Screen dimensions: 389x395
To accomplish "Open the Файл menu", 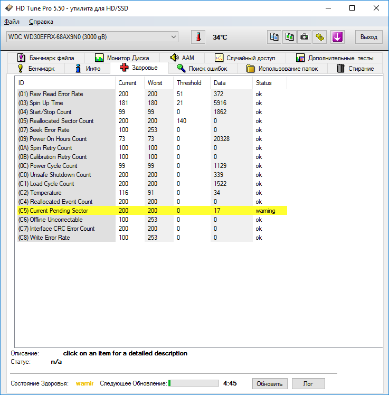I will click(x=12, y=22).
